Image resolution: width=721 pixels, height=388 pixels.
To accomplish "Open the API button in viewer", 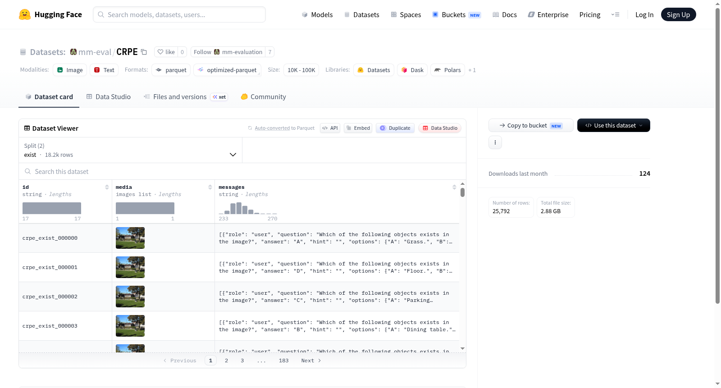I will [x=330, y=128].
